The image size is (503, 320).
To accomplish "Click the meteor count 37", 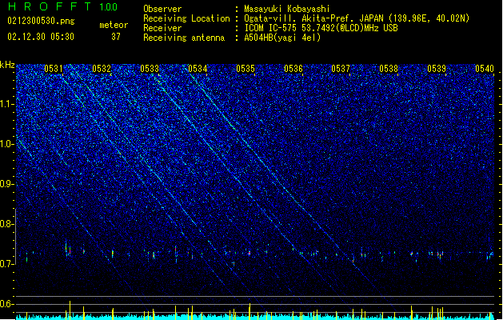I will (x=116, y=37).
